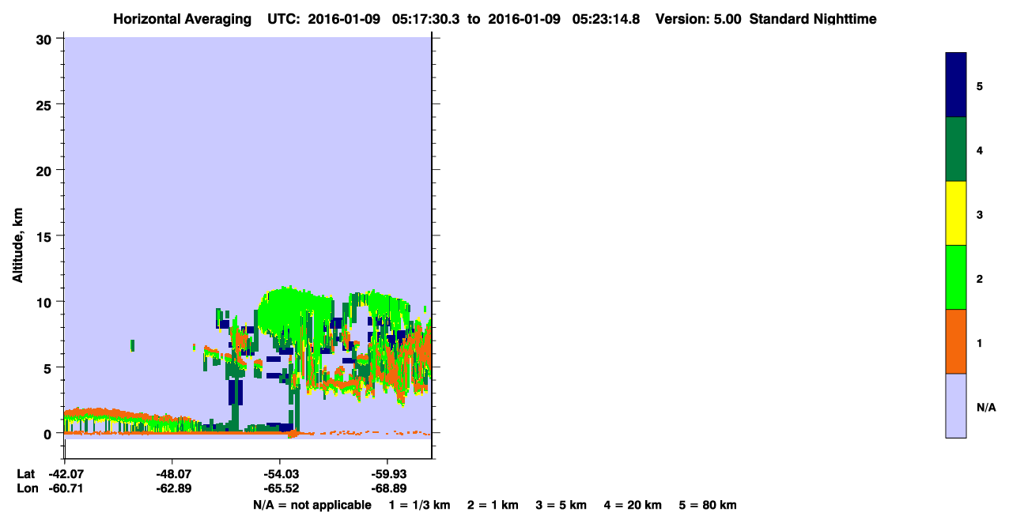Click end time '05:23:14.8' in title
The height and width of the screenshot is (527, 1028).
click(x=606, y=19)
